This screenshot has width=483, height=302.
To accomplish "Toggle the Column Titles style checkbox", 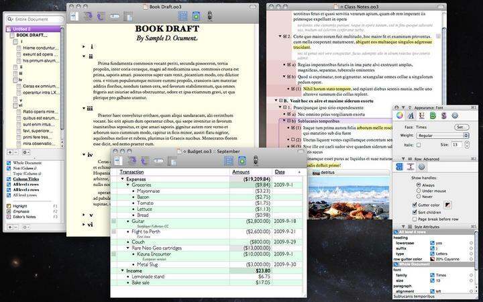I will pyautogui.click(x=9, y=179).
